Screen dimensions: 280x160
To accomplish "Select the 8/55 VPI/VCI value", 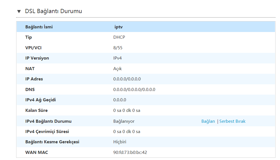I will pos(118,48).
